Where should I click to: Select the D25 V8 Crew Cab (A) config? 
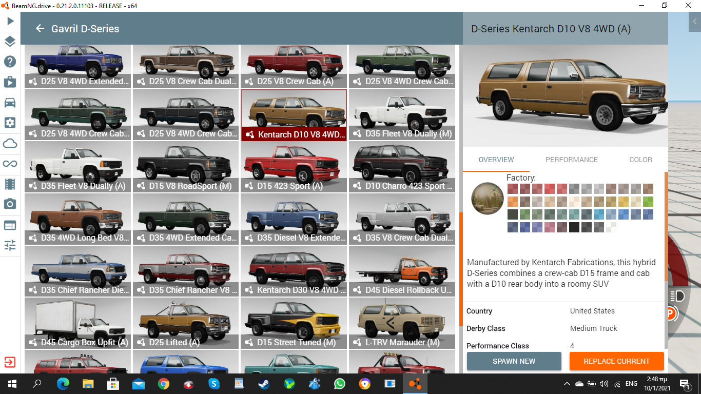coord(294,66)
